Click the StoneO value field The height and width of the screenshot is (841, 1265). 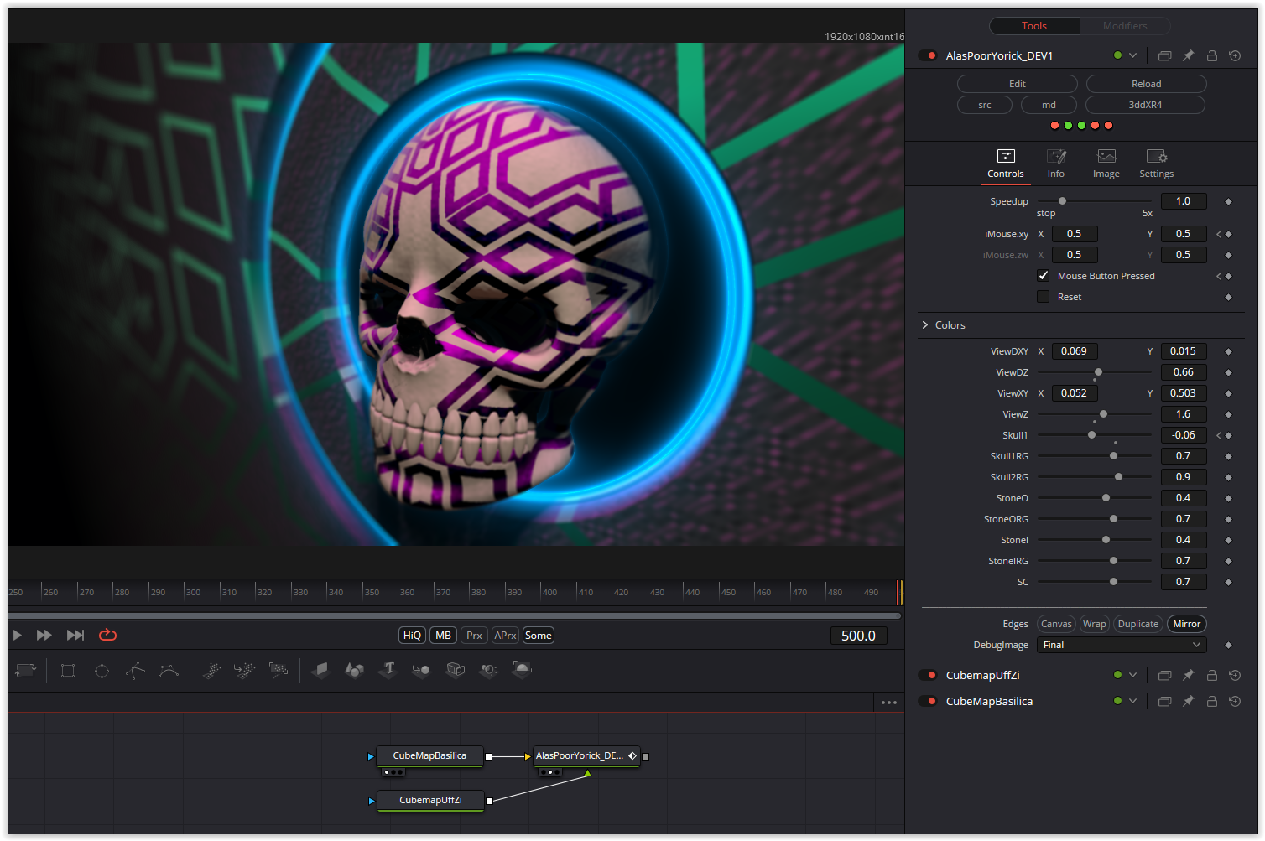1184,498
